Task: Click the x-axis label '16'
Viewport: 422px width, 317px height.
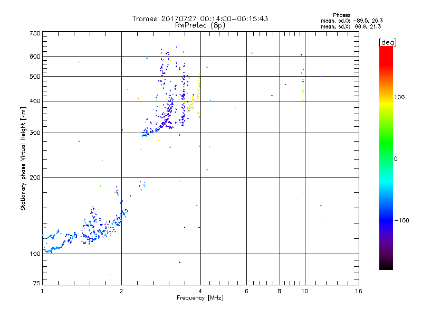Action: [x=359, y=291]
